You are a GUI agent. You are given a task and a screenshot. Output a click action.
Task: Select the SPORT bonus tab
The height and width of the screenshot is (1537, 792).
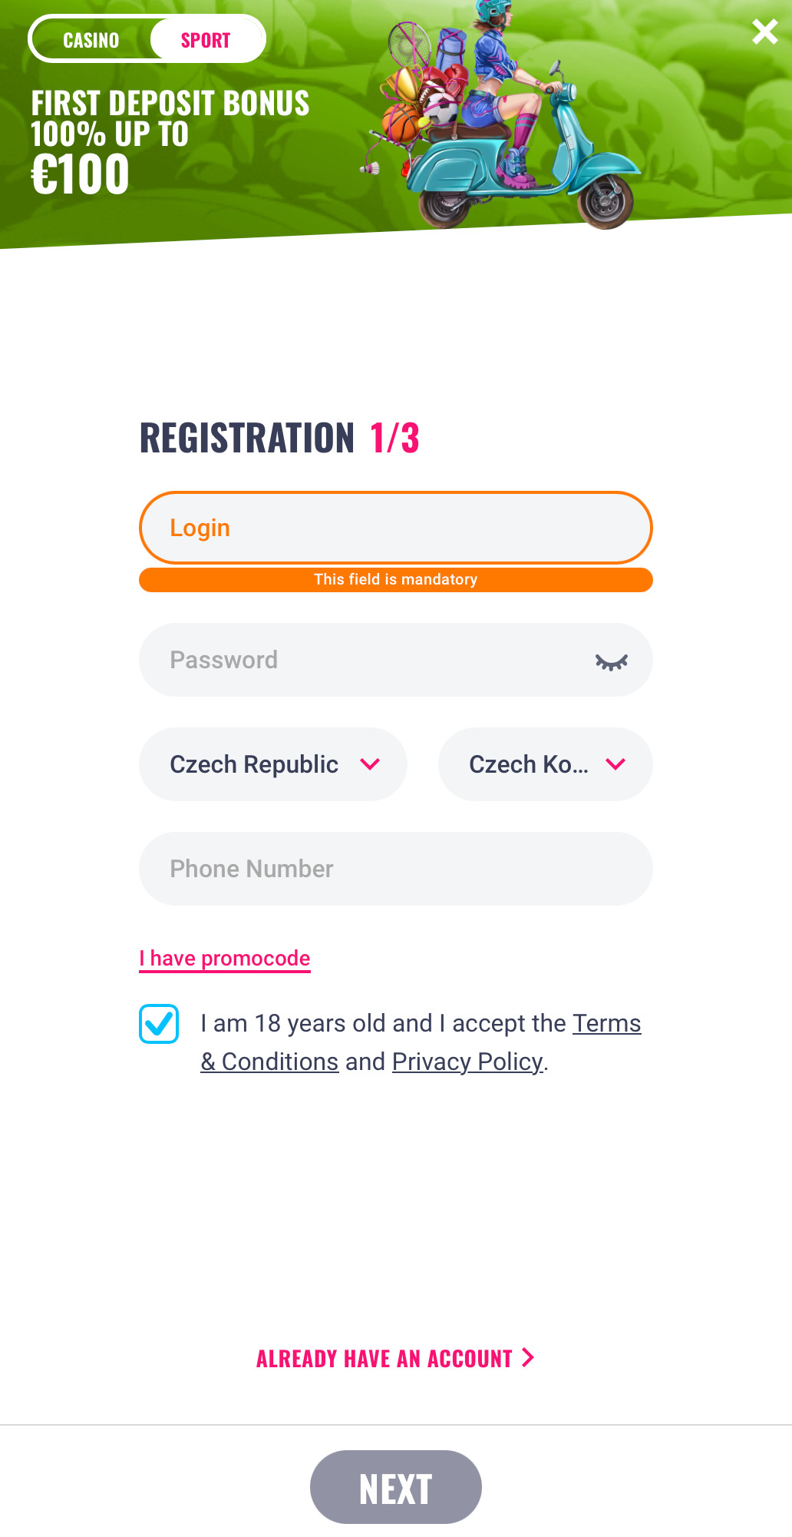pos(206,40)
